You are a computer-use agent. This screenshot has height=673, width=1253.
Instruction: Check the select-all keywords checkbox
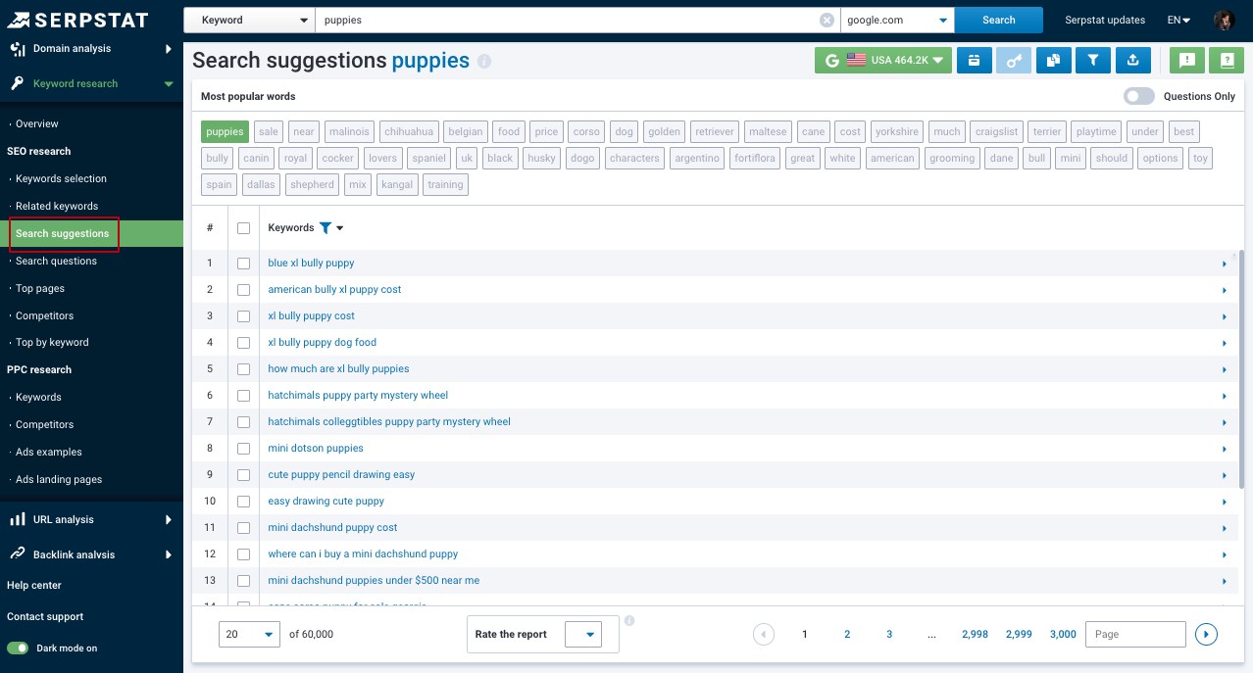coord(243,228)
